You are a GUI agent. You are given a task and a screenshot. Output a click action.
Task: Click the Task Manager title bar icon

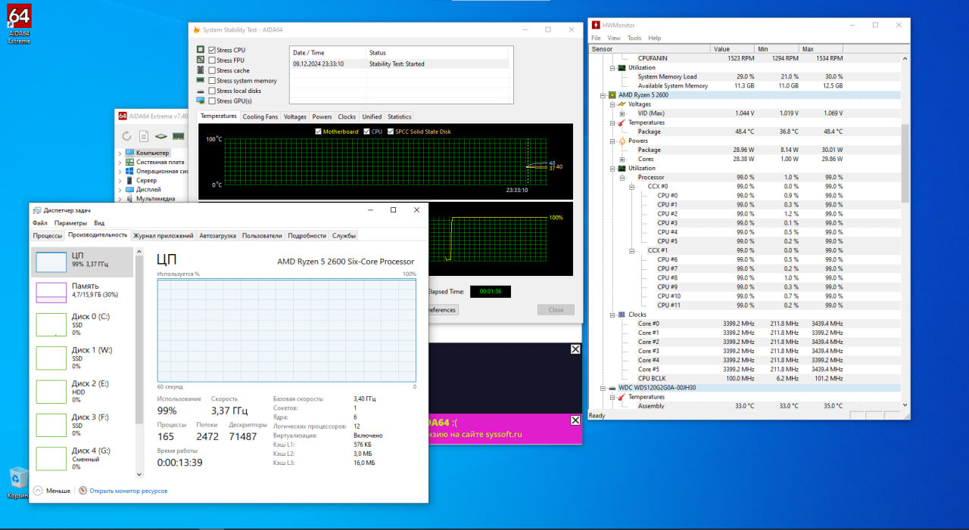[x=37, y=210]
